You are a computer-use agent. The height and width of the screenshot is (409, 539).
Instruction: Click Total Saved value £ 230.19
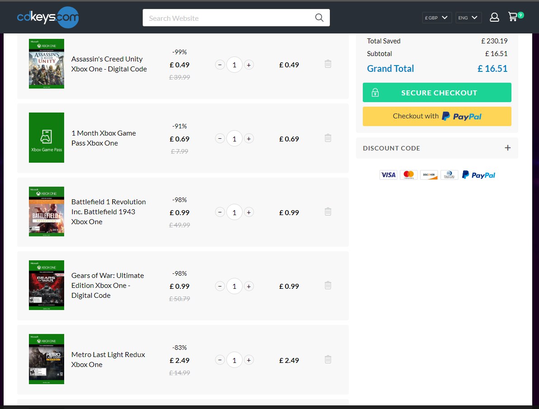coord(494,41)
